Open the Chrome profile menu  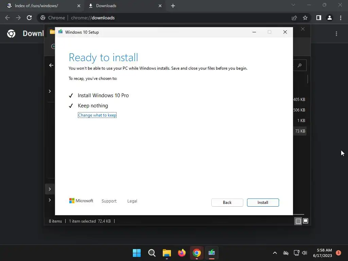click(330, 18)
